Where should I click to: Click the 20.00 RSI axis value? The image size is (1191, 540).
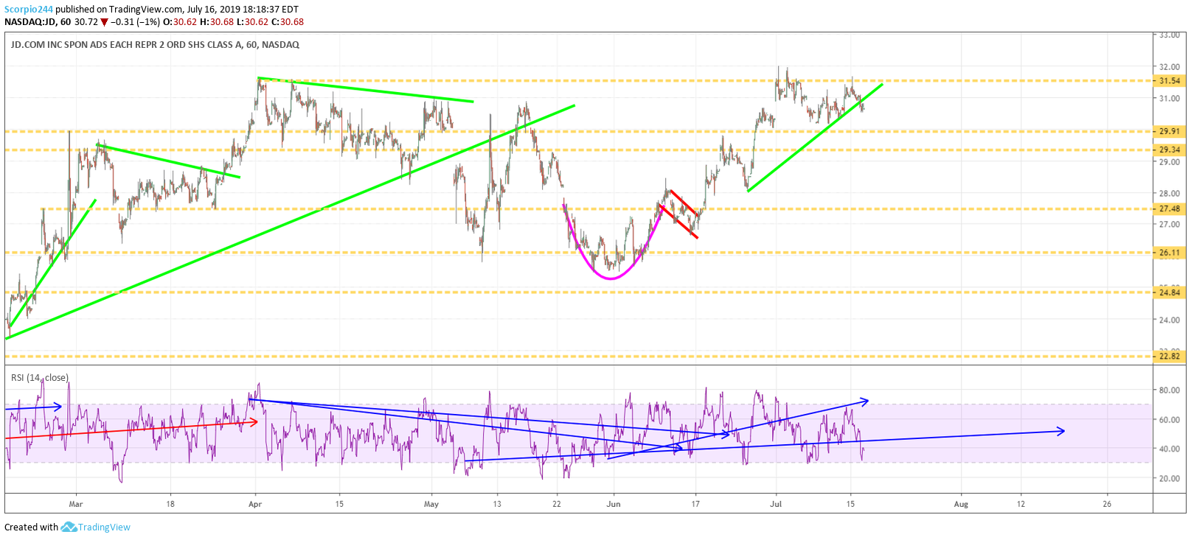point(1169,478)
